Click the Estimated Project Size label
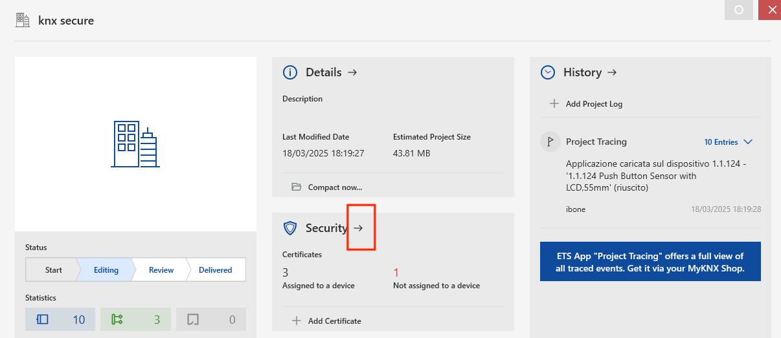Screen dimensions: 781x338 pyautogui.click(x=432, y=137)
